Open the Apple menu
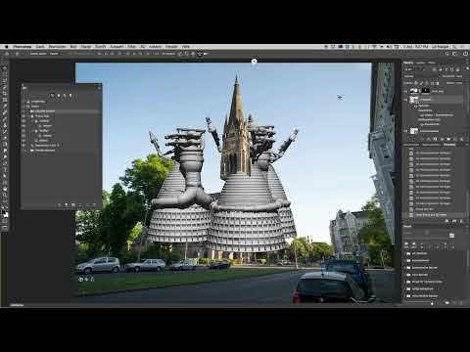Screen dimensions: 470x352 pos(7,47)
